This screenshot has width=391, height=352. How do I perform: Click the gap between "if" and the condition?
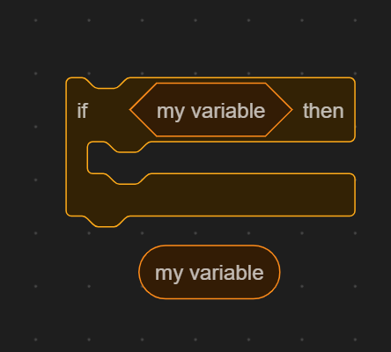108,111
